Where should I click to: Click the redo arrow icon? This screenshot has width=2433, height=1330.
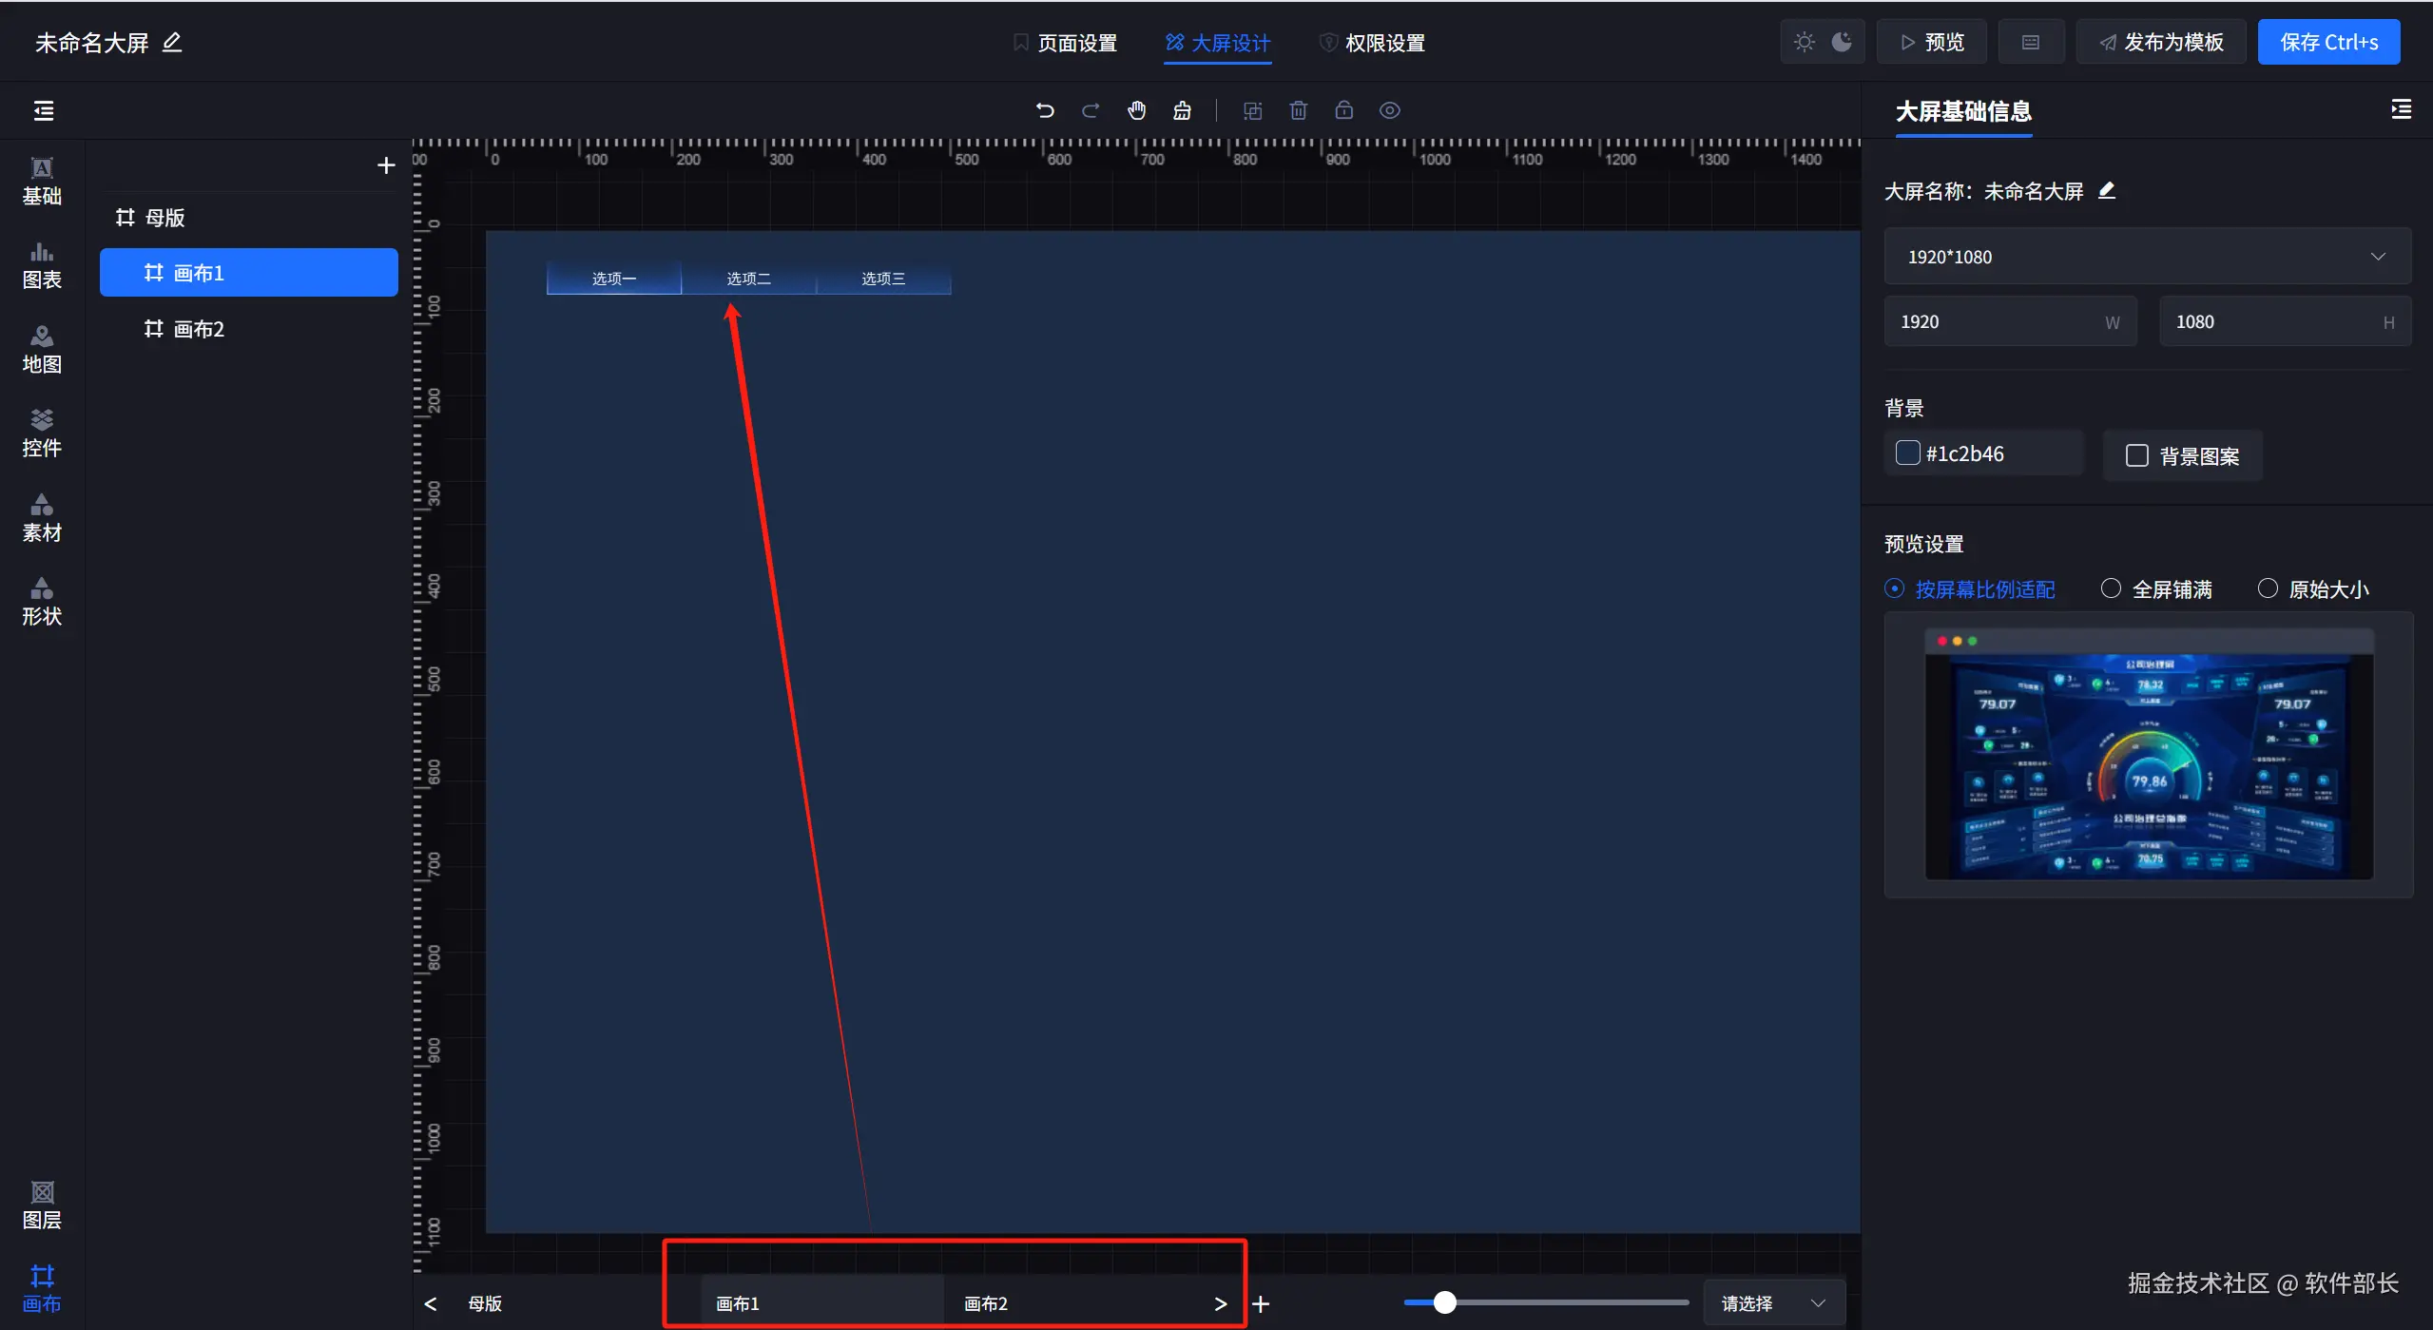tap(1091, 110)
